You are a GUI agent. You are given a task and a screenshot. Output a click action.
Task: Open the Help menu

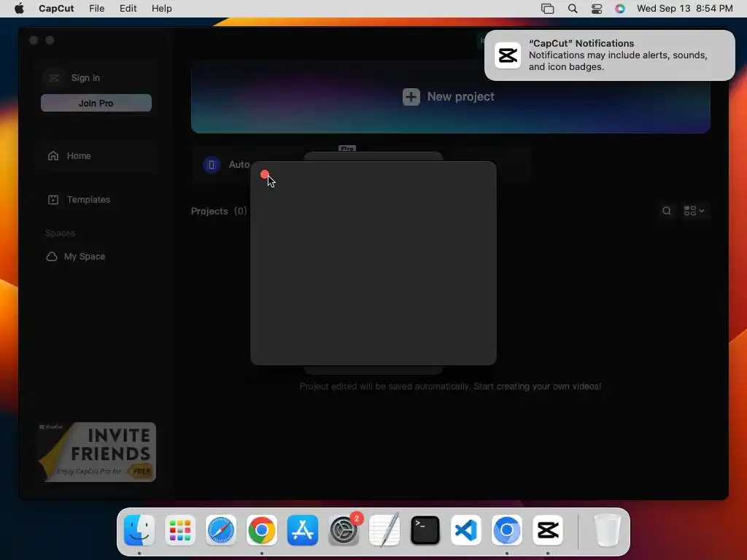tap(161, 9)
